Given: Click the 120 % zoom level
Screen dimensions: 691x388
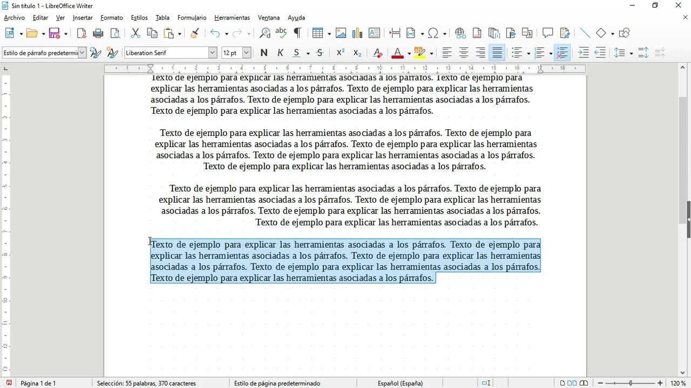Looking at the screenshot, I should pyautogui.click(x=679, y=383).
